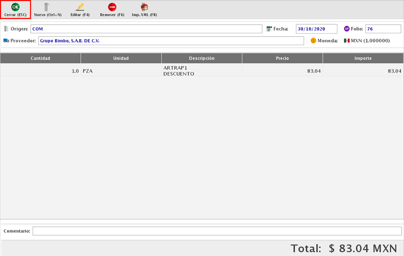Screen dimensions: 404x256
Task: Click the Folio field showing 76
Action: pyautogui.click(x=383, y=29)
